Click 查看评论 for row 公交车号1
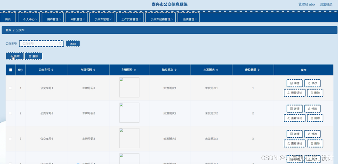Image resolution: width=339 pixels, height=164 pixels. [295, 93]
